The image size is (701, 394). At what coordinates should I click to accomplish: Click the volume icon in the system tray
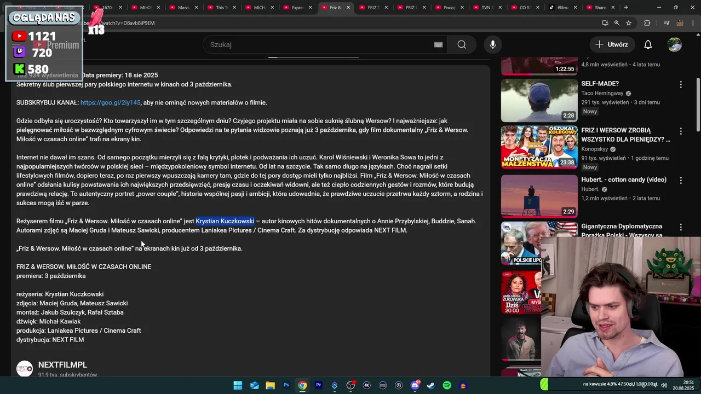pos(664,385)
